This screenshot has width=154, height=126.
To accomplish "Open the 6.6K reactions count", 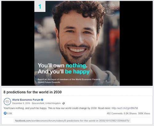I will pyautogui.click(x=10, y=113).
